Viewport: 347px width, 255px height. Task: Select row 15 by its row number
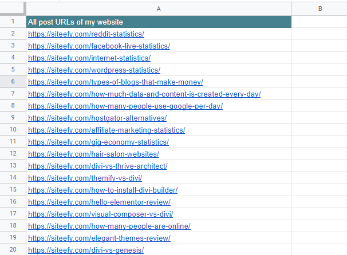pyautogui.click(x=13, y=190)
